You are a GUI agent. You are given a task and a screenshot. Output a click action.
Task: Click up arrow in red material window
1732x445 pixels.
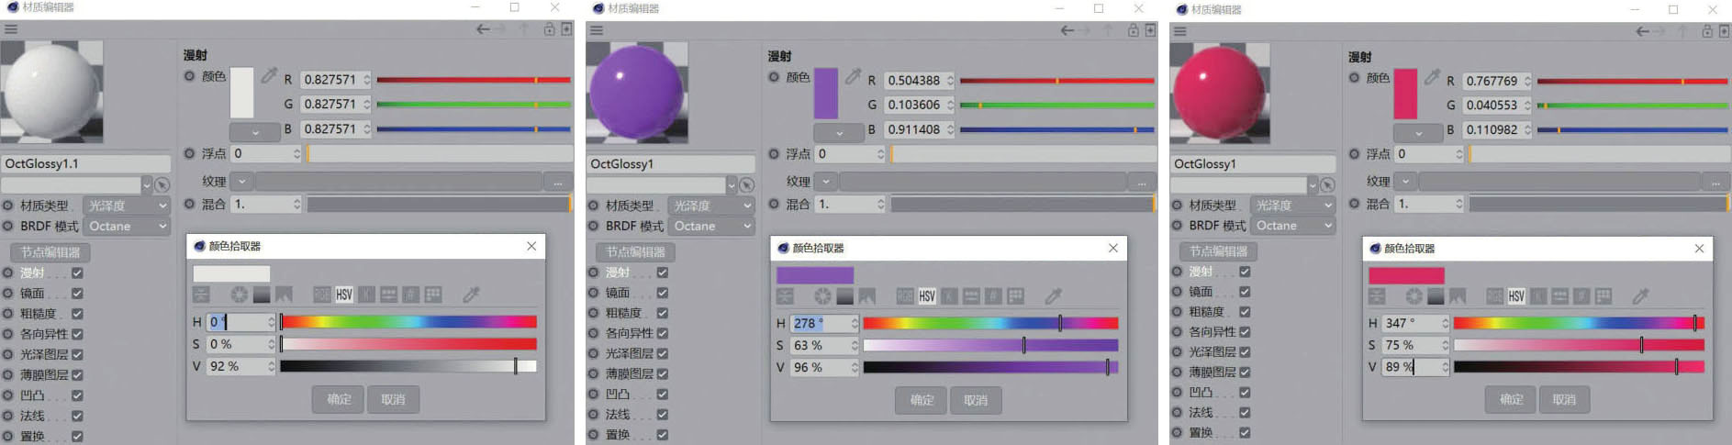[1682, 31]
